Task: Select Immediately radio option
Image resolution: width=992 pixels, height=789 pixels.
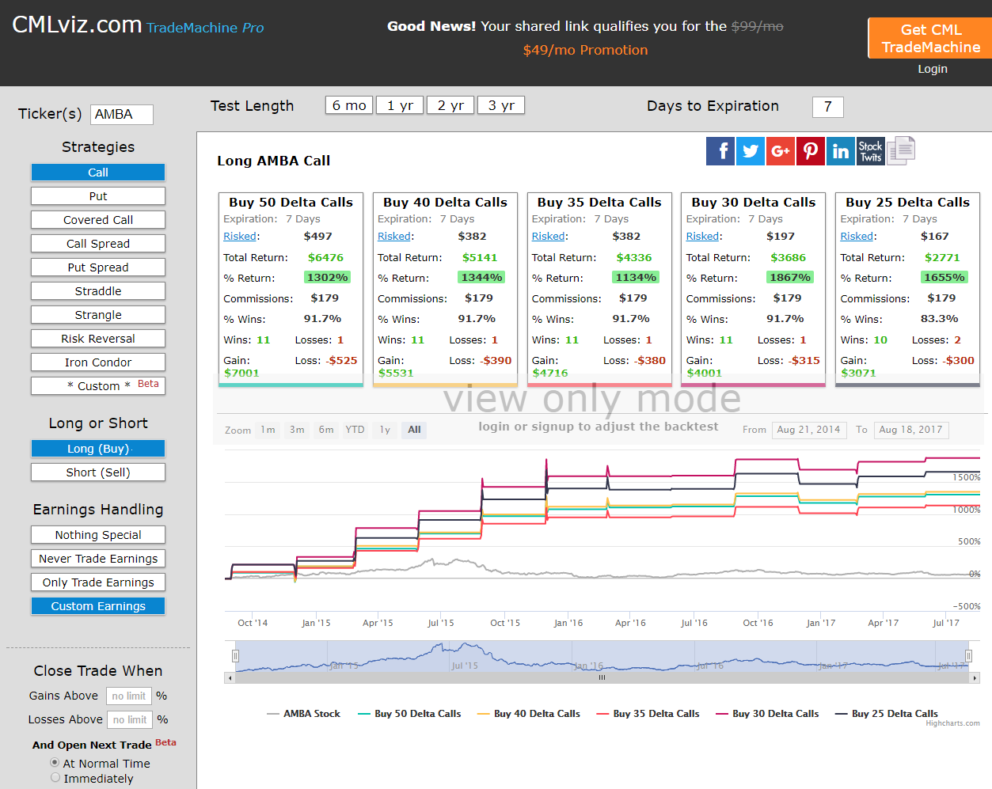Action: pos(55,778)
